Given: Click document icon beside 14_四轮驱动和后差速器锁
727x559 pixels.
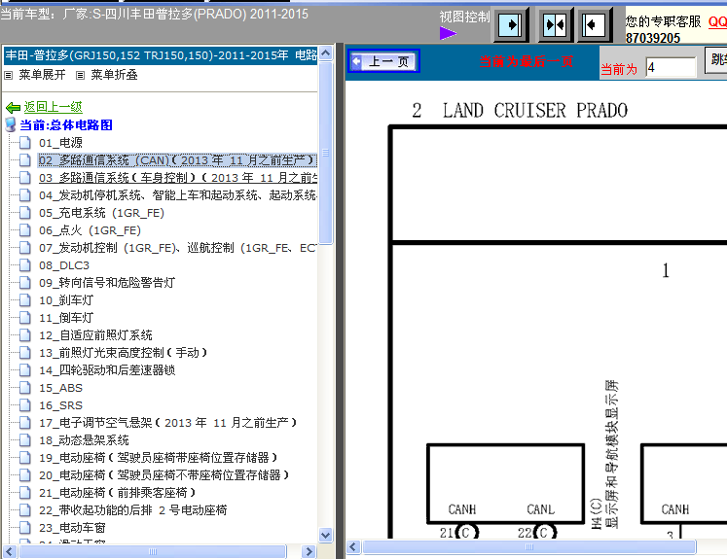Looking at the screenshot, I should click(x=25, y=370).
